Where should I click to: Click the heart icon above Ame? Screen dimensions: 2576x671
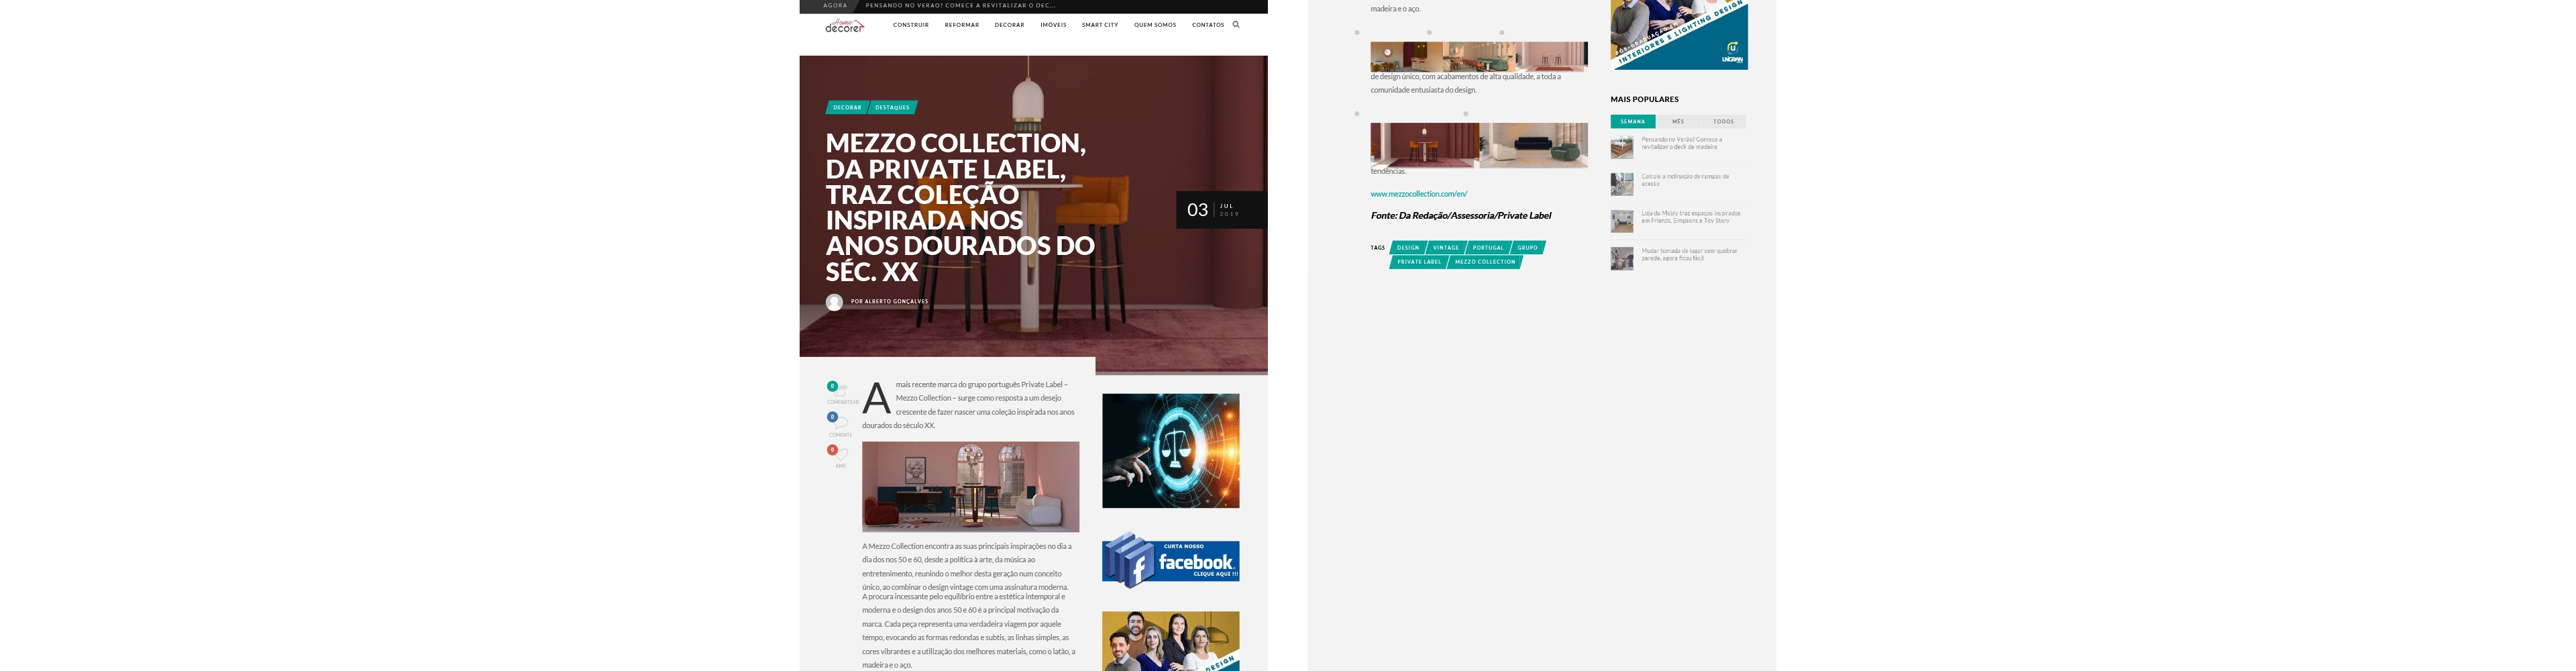(x=841, y=454)
